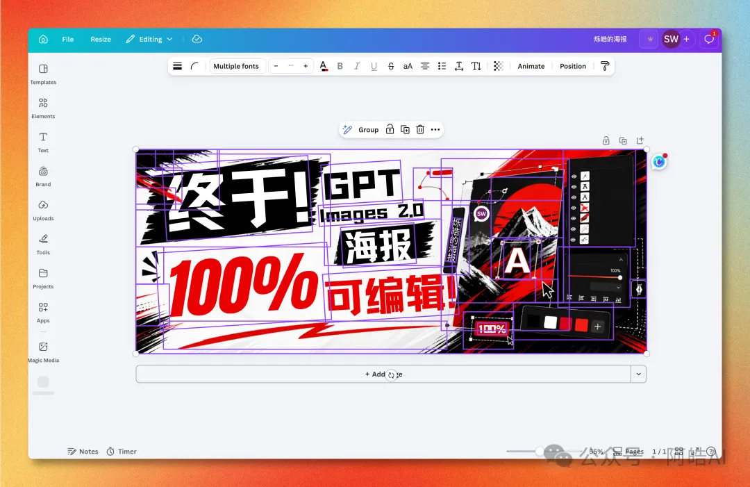Click the Position button
This screenshot has height=487, width=750.
click(572, 66)
